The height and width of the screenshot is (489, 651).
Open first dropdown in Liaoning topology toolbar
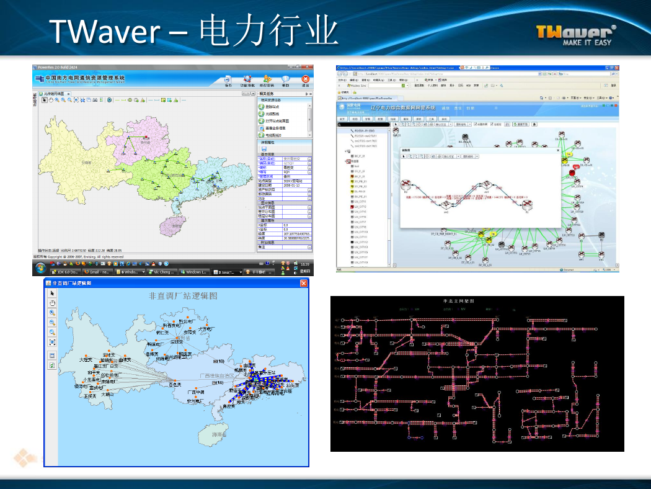tap(444, 124)
